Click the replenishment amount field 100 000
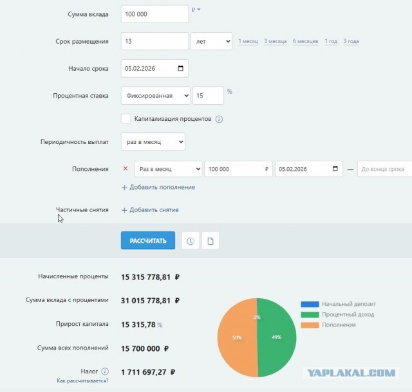This screenshot has height=392, width=412. coord(238,169)
